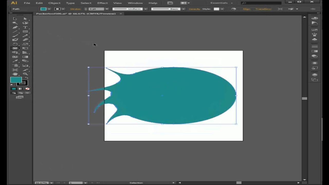Select the Artboard tool
This screenshot has height=185, width=329.
15,70
